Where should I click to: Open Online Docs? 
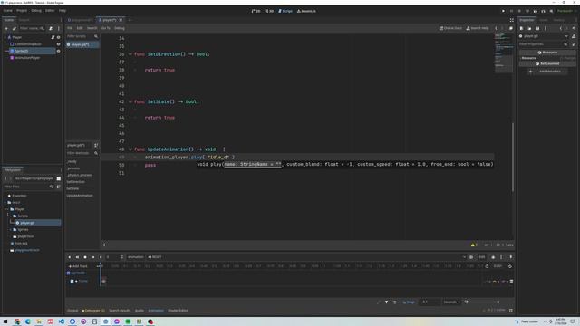[x=450, y=28]
